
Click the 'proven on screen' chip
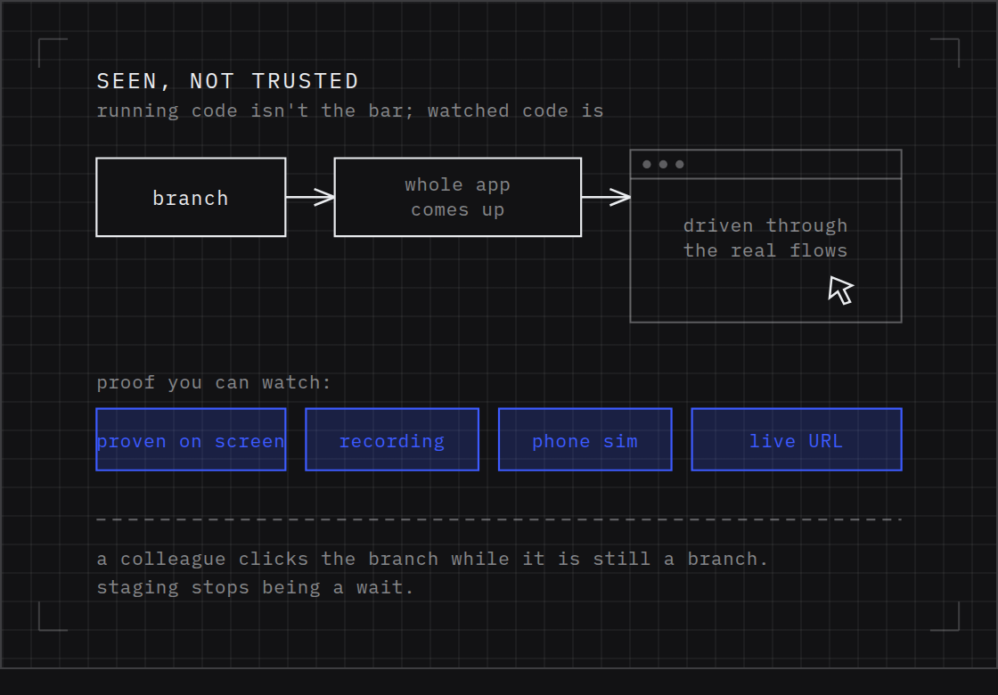191,440
